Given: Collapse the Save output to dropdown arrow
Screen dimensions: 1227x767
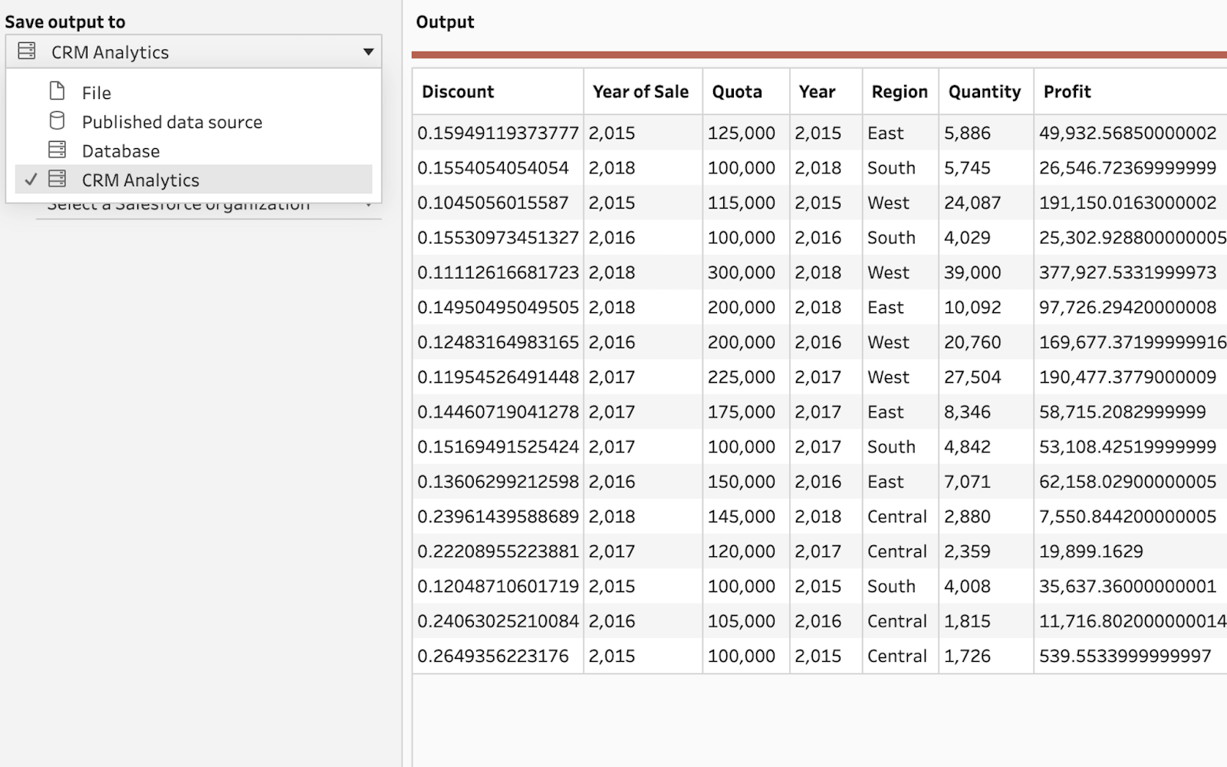Looking at the screenshot, I should pos(368,51).
